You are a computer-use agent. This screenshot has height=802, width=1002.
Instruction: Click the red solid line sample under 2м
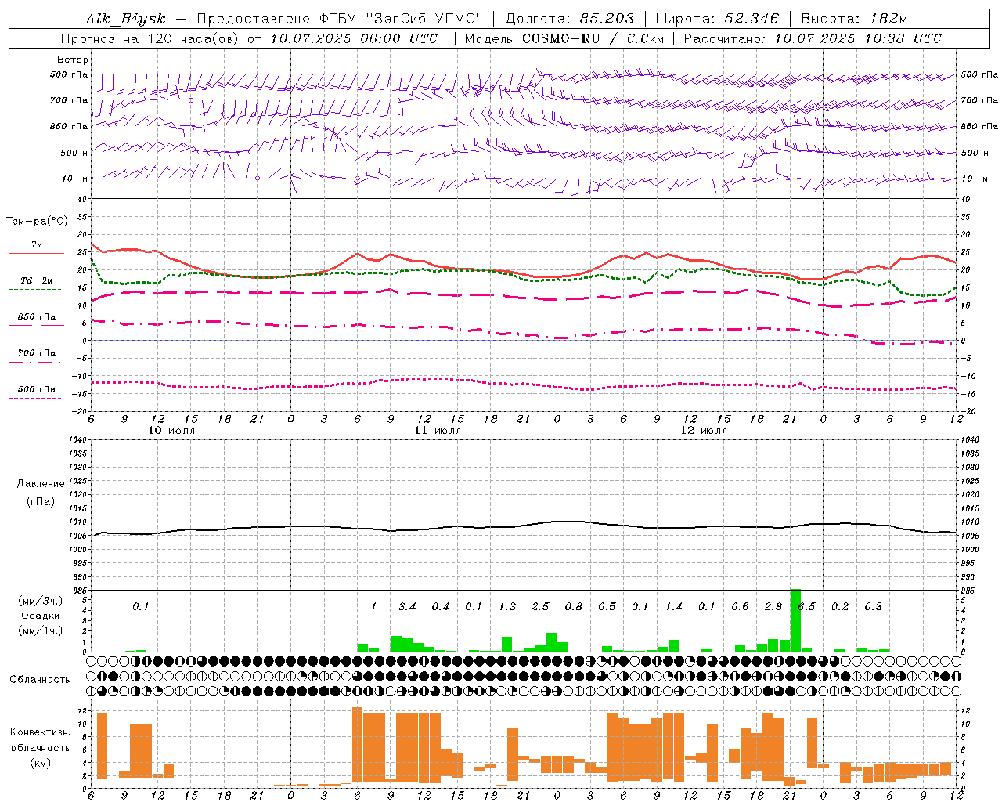tap(36, 253)
